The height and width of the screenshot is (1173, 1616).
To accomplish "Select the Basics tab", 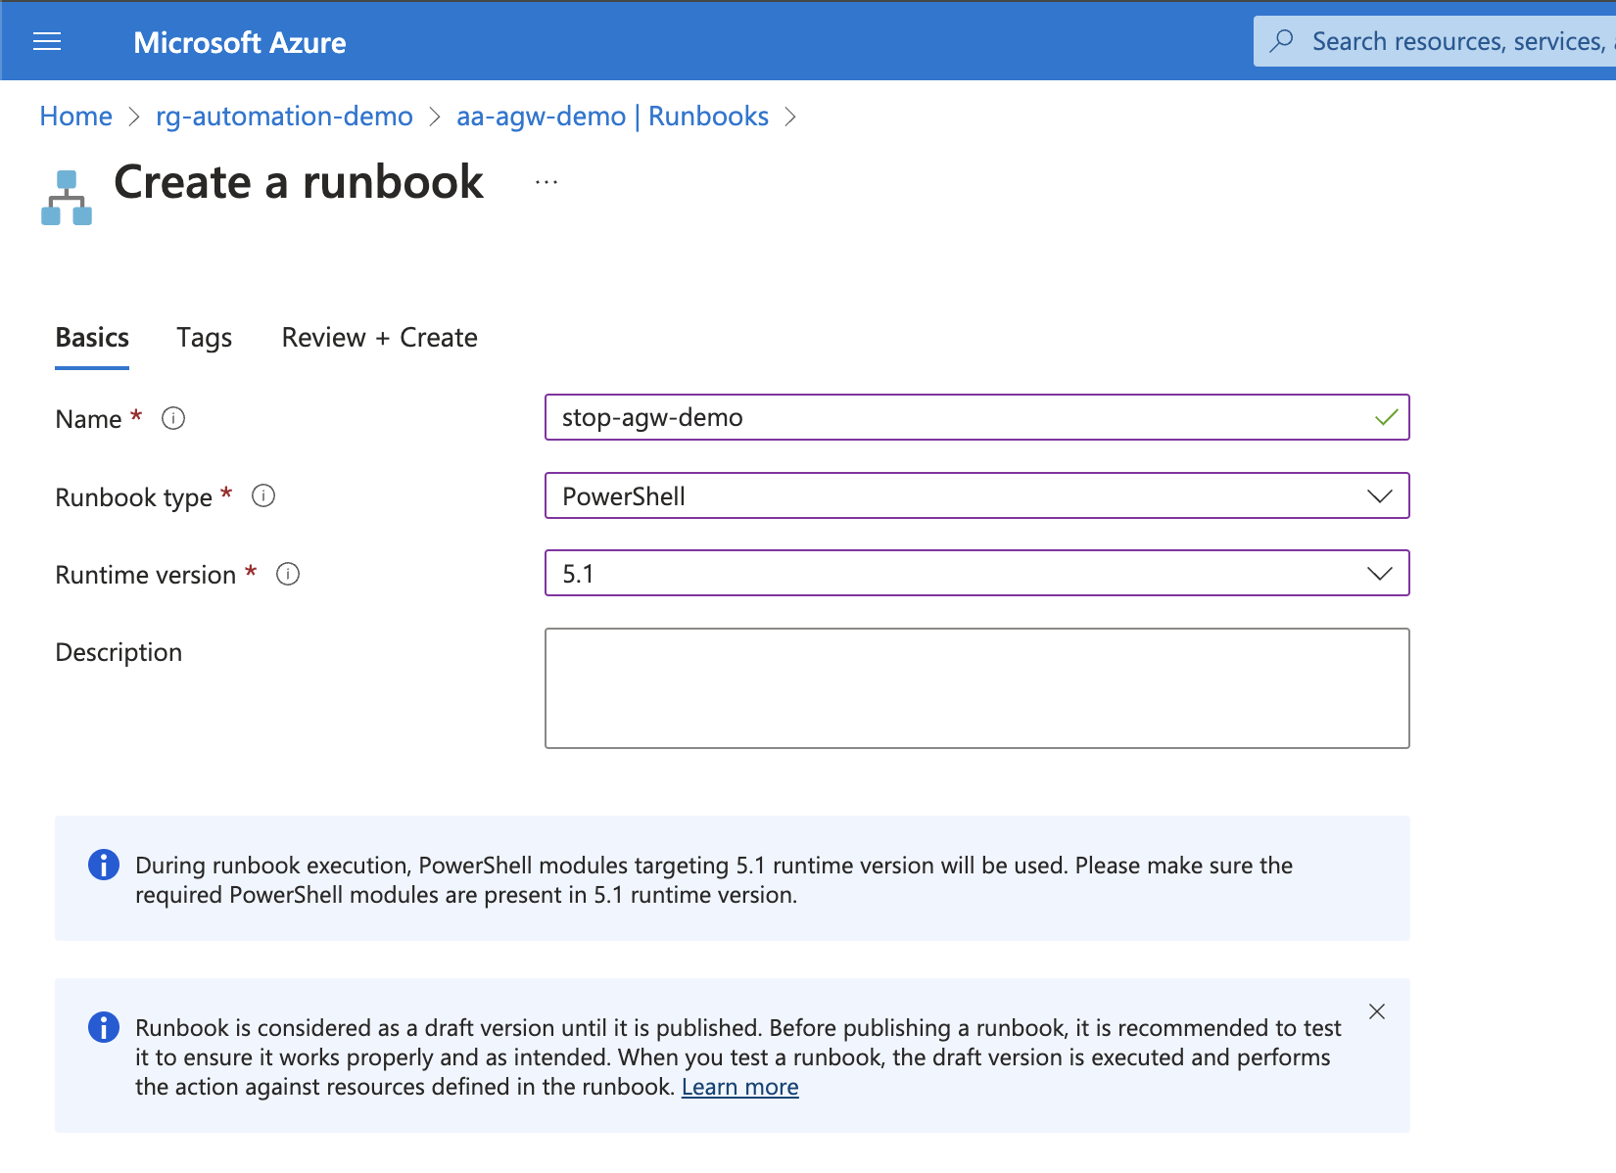I will (92, 338).
